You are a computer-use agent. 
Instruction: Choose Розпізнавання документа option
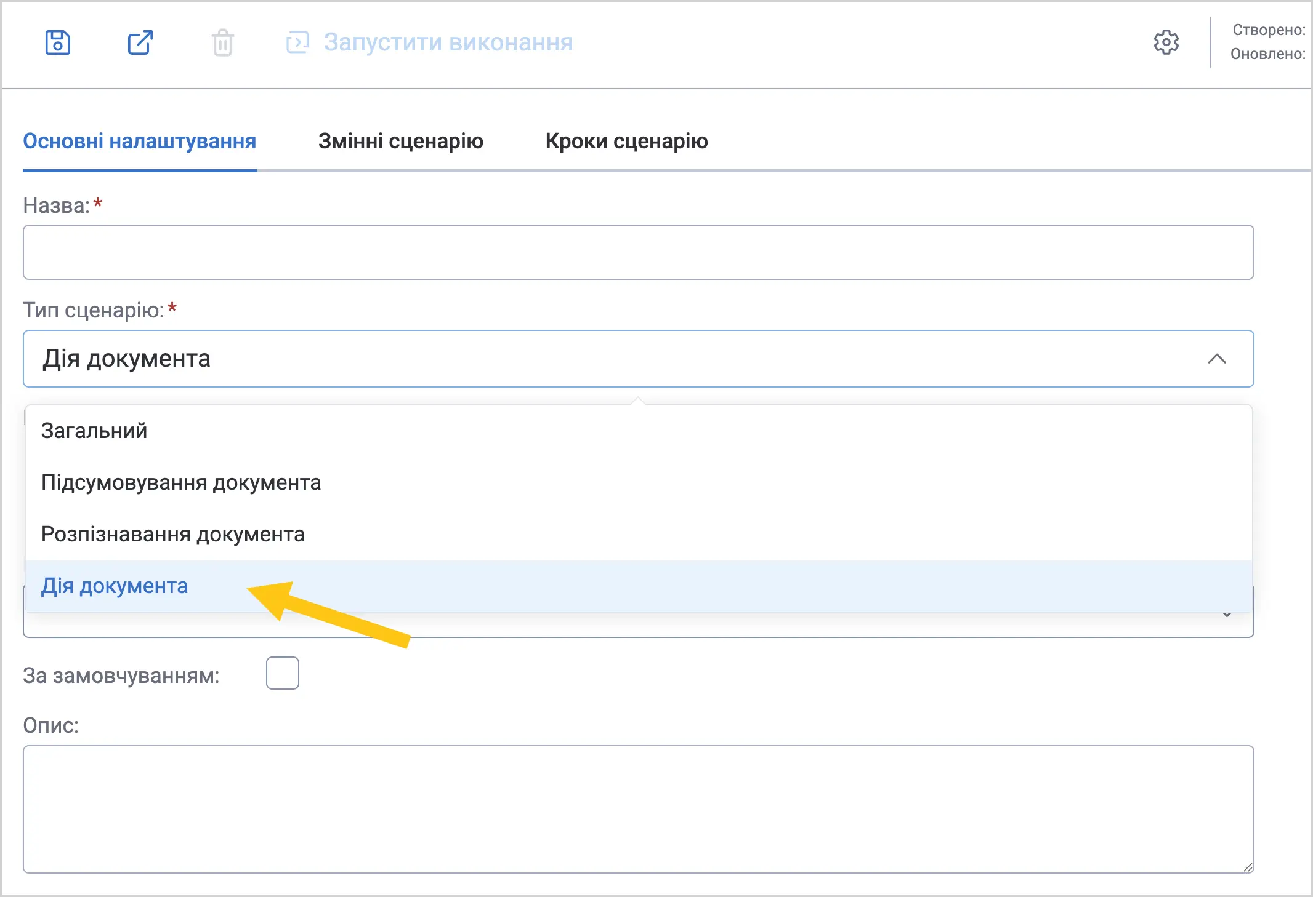[x=639, y=534]
